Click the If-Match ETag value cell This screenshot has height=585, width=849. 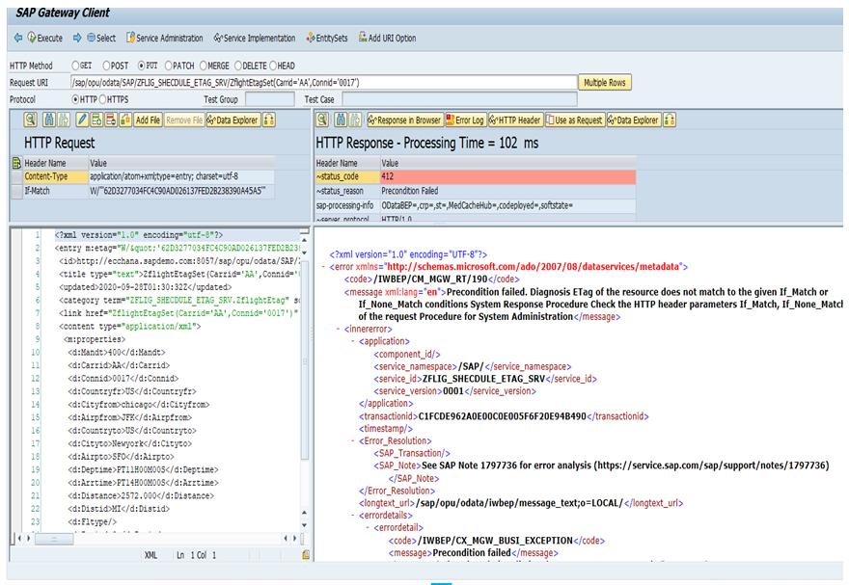tap(181, 191)
